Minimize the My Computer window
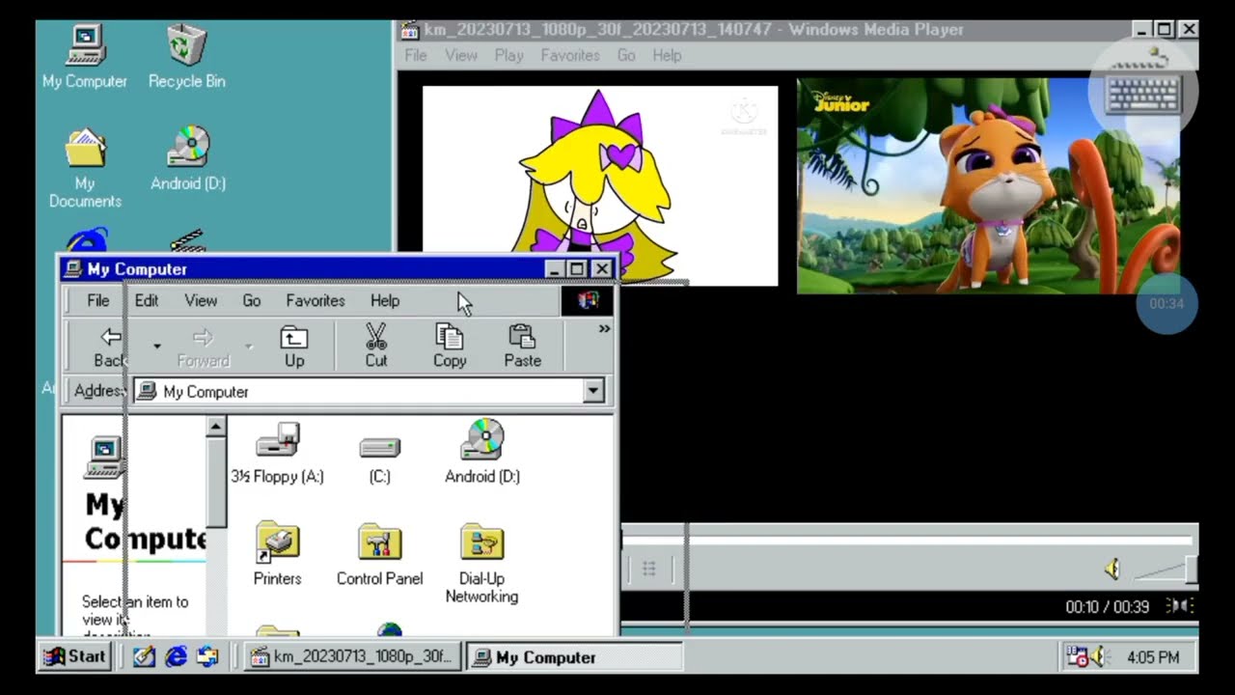Image resolution: width=1235 pixels, height=695 pixels. (x=554, y=269)
